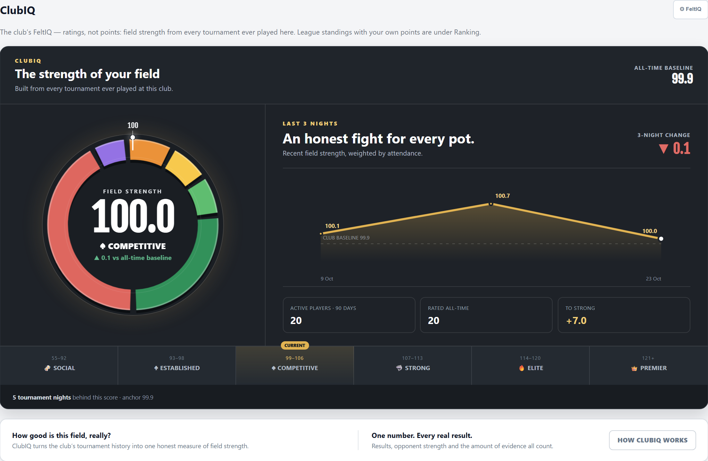This screenshot has width=708, height=461.
Task: Click the '9 Oct' date label
Action: 327,279
